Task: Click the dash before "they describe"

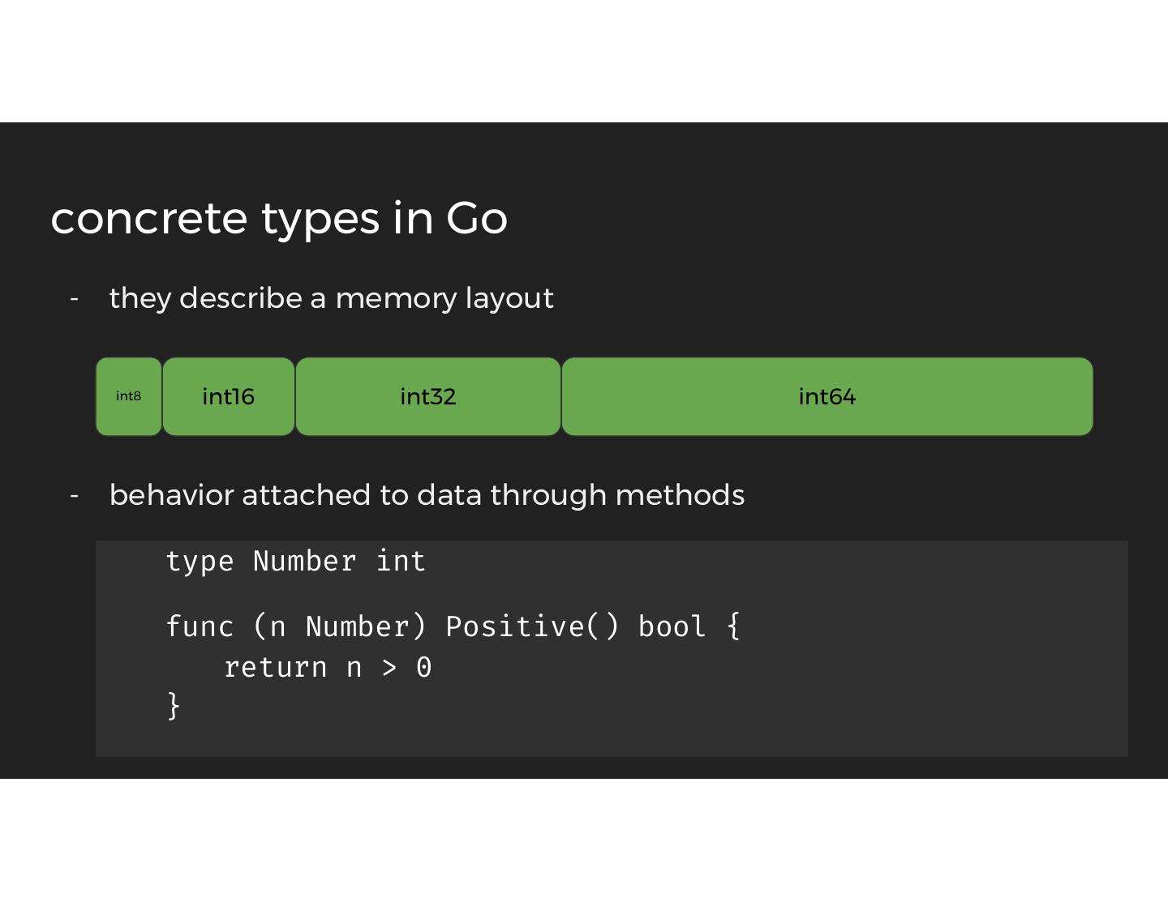Action: pyautogui.click(x=75, y=298)
